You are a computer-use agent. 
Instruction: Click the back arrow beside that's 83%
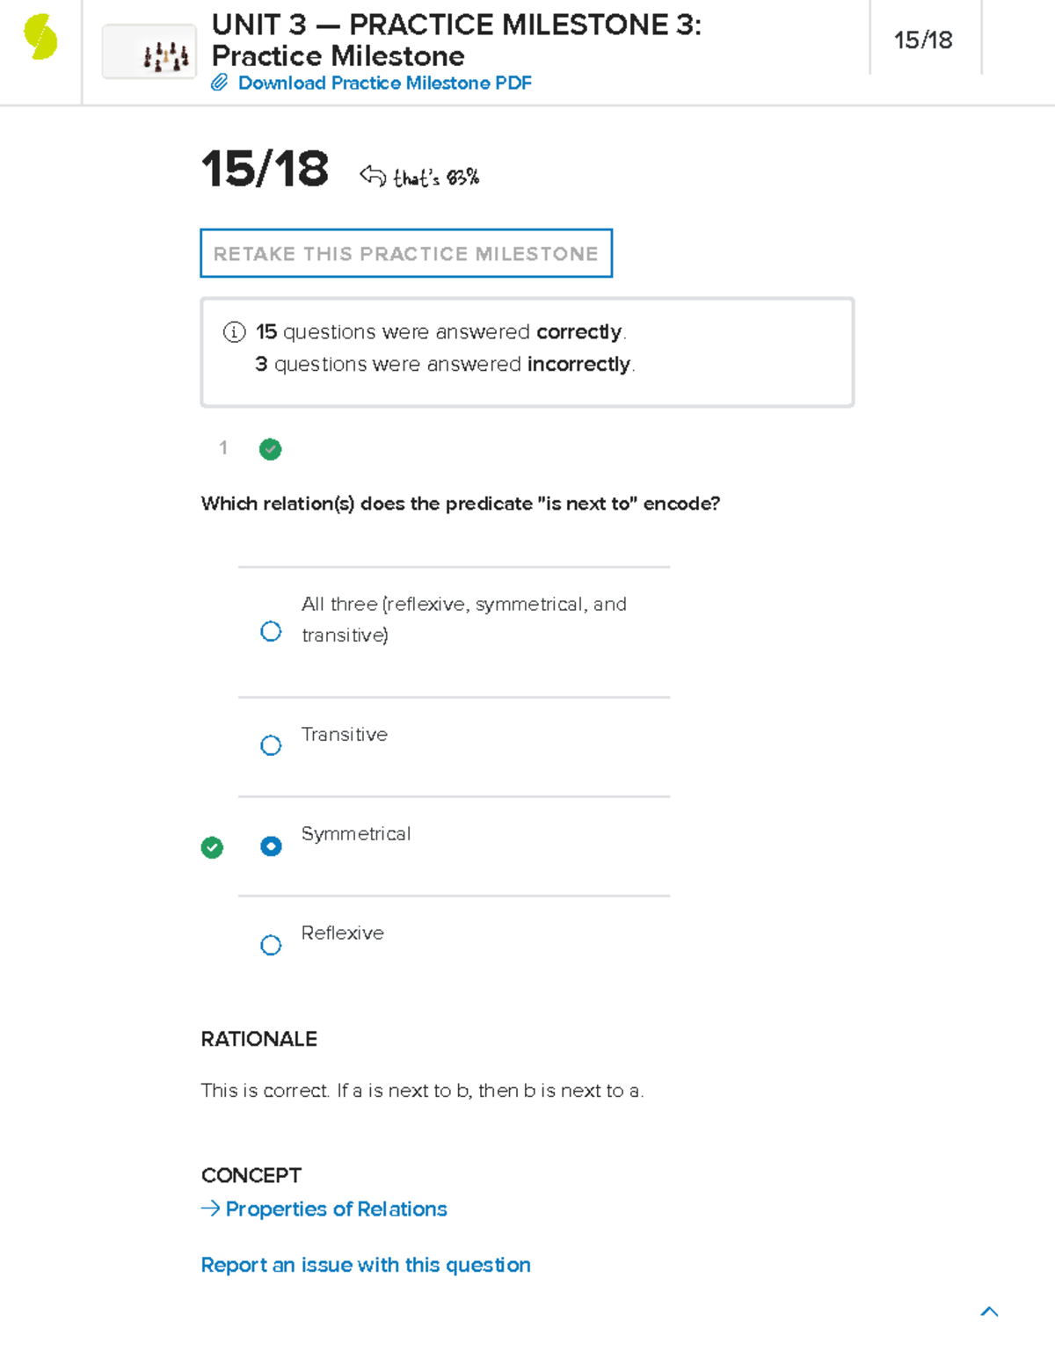[x=373, y=176]
